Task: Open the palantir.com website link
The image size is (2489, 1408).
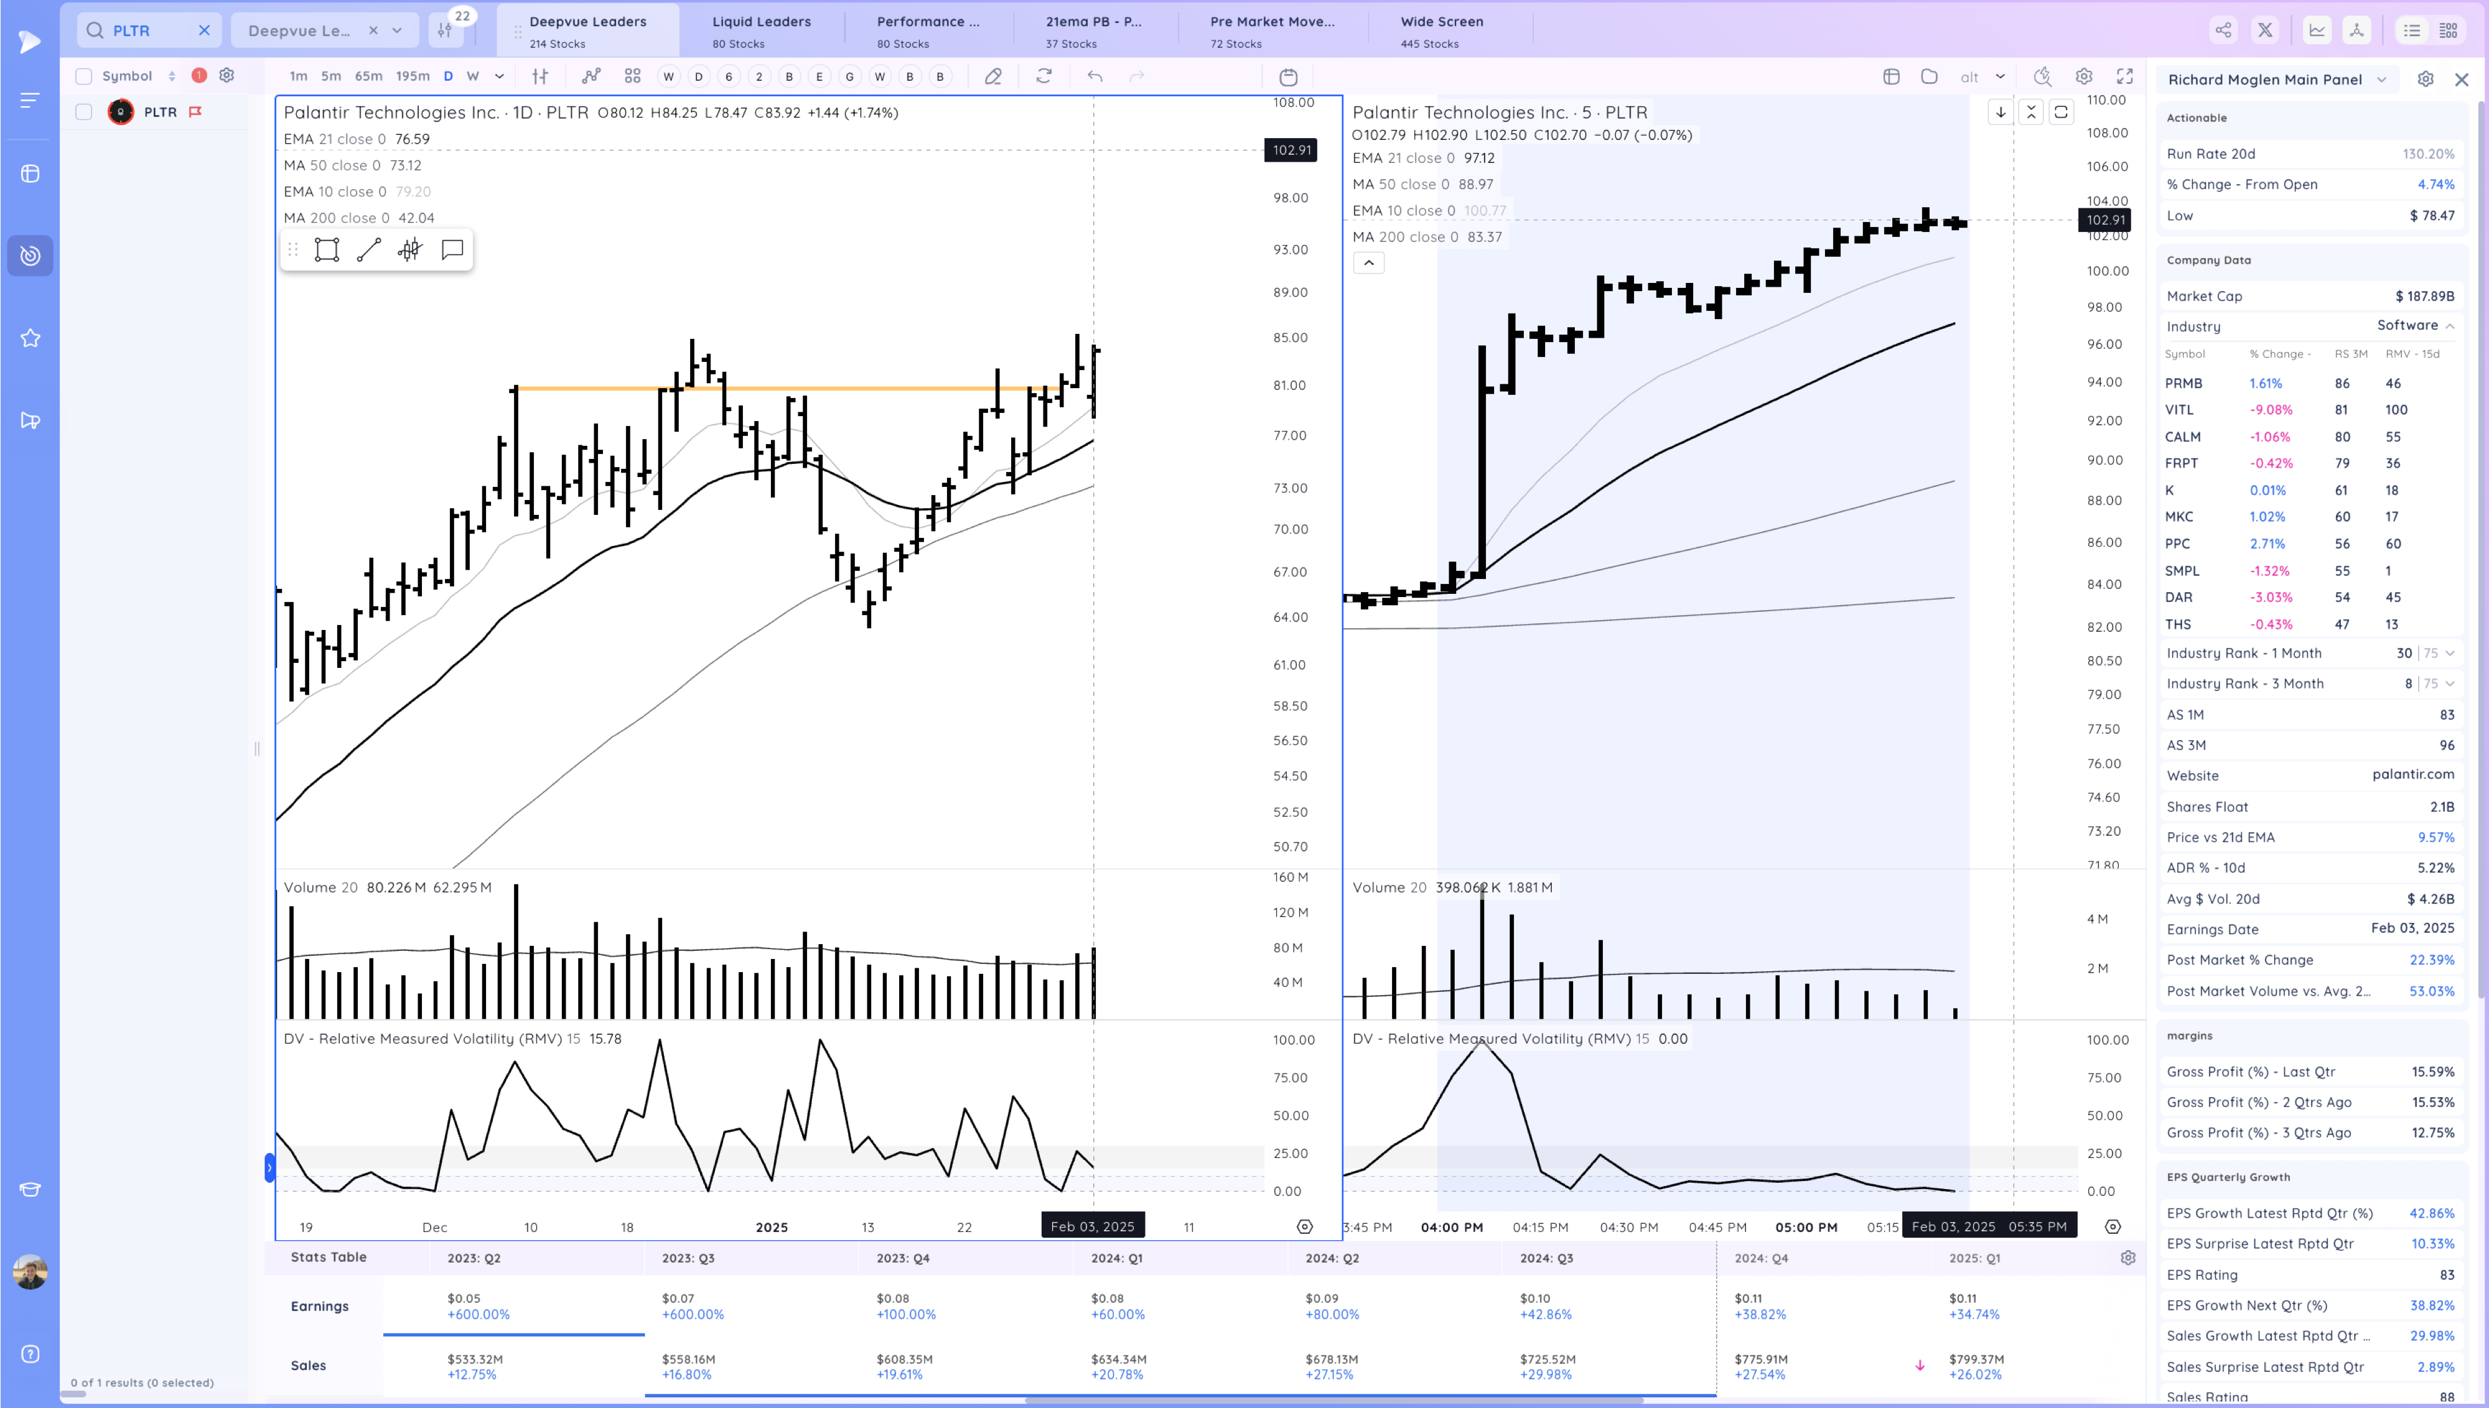Action: (2412, 775)
